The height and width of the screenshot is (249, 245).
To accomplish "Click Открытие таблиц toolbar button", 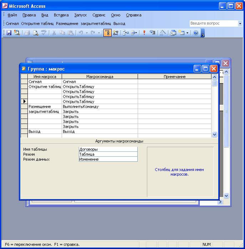I will tap(37, 24).
